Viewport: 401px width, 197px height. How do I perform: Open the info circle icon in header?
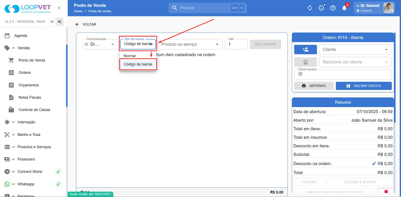pos(321,8)
